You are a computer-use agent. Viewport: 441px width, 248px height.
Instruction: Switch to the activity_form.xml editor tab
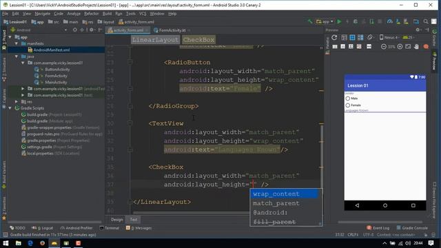[128, 30]
